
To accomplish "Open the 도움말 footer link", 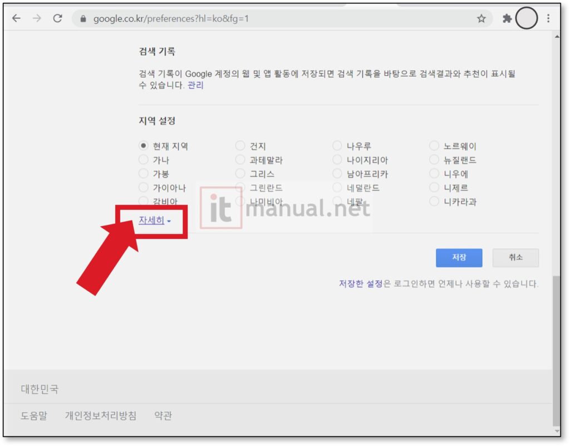I will point(34,415).
